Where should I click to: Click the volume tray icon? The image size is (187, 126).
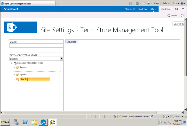pyautogui.click(x=170, y=122)
